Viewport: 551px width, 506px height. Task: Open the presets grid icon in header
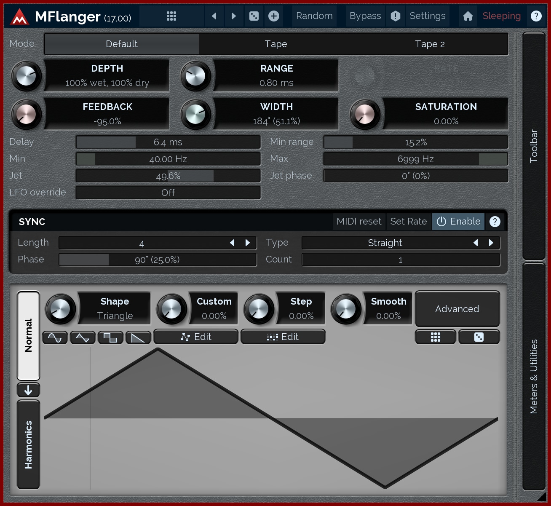pyautogui.click(x=171, y=16)
